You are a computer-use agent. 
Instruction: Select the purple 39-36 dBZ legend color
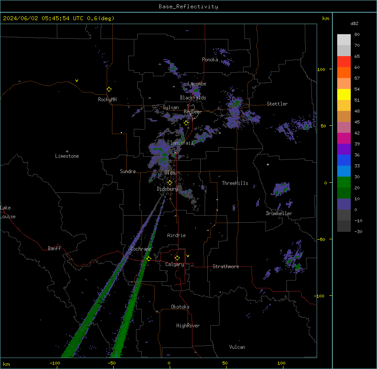coord(344,149)
